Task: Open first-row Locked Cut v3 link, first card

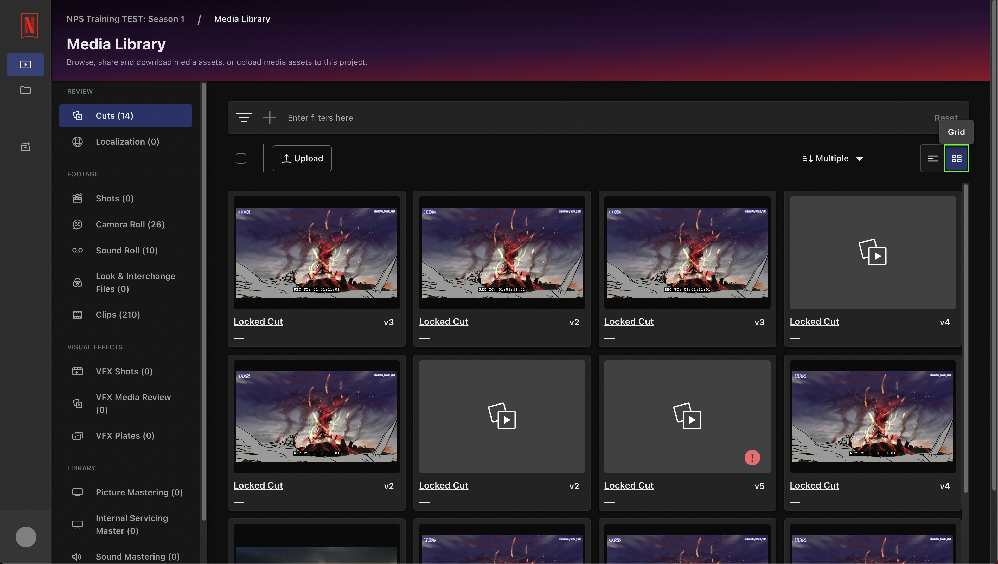Action: [258, 322]
